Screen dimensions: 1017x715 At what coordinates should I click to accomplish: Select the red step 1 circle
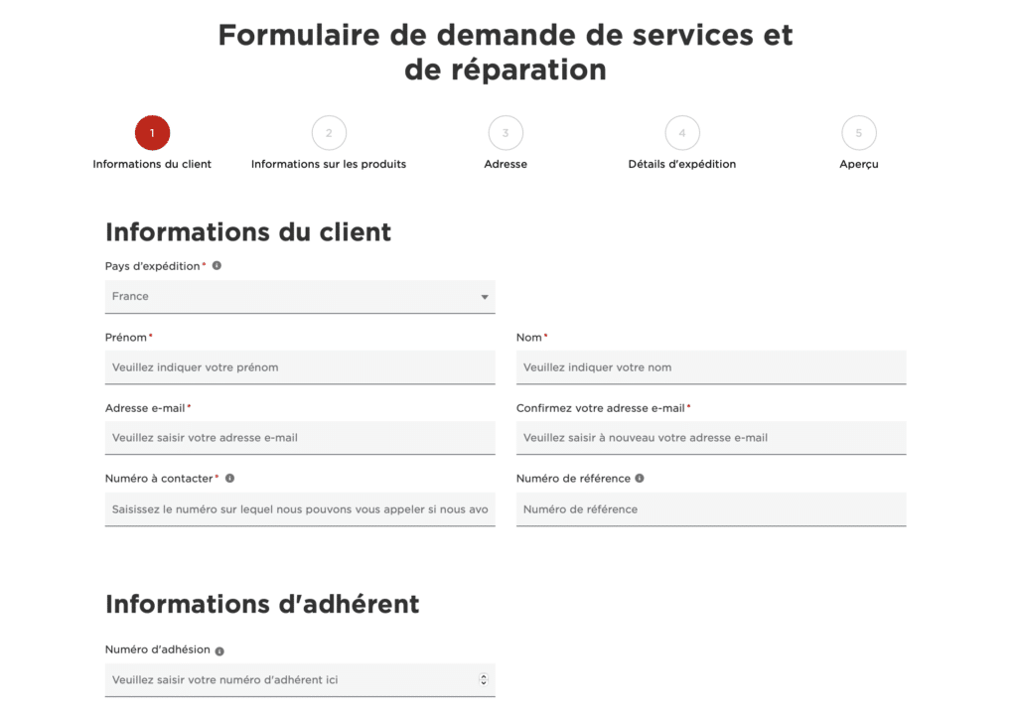(152, 132)
